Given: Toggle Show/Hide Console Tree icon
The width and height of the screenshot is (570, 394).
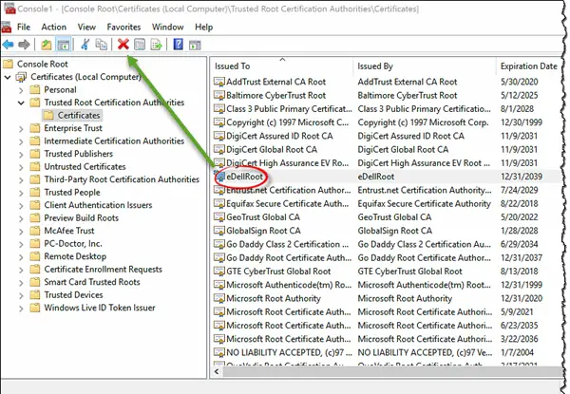Looking at the screenshot, I should pos(64,45).
